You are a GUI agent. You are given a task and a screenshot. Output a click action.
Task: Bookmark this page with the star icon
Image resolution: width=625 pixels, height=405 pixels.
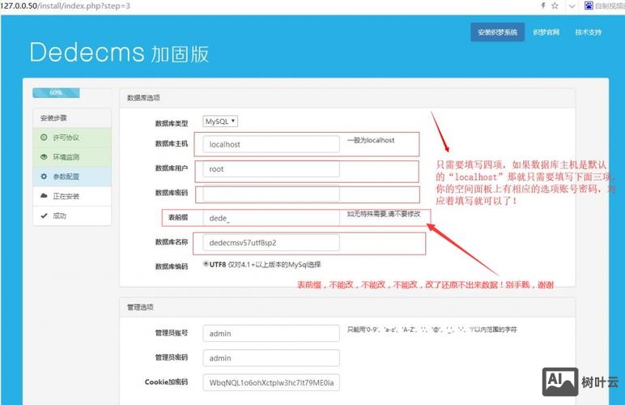point(555,6)
